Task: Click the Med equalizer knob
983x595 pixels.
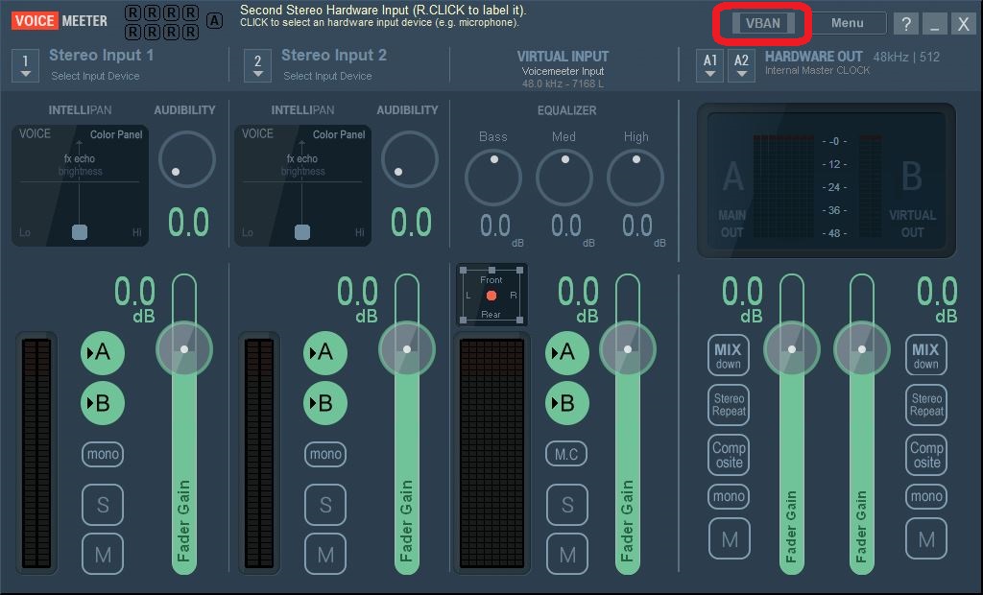Action: tap(564, 178)
